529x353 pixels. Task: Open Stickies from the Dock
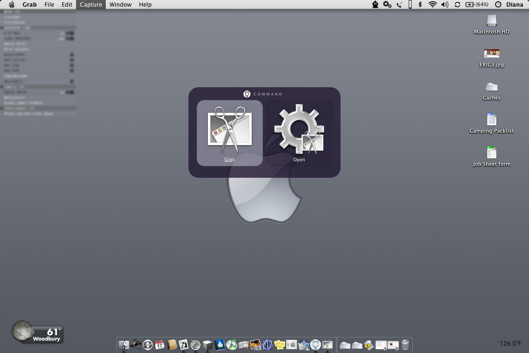[x=279, y=344]
